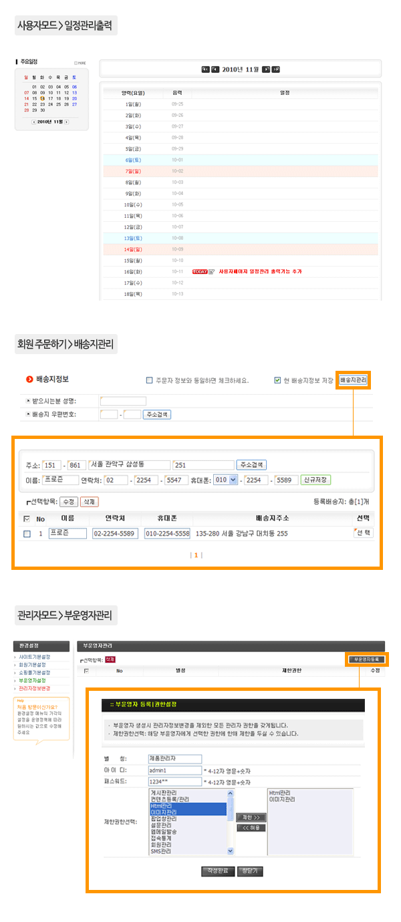
Task: Jump to previous year in calendar header
Action: coord(205,69)
